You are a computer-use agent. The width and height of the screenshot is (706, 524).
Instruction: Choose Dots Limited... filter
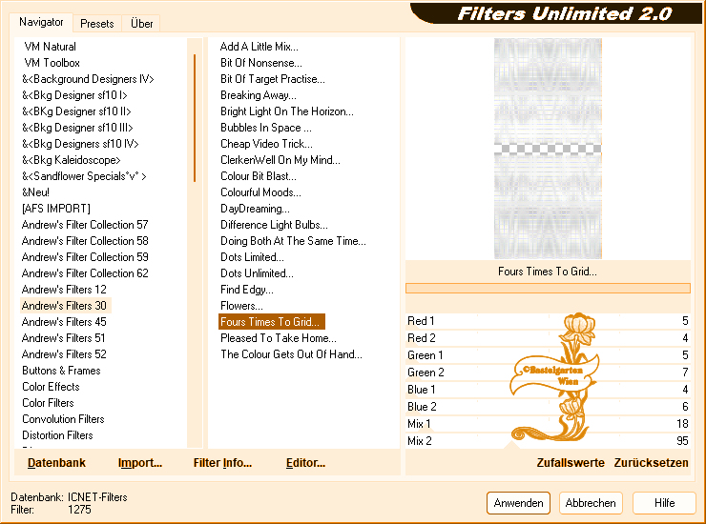[x=252, y=257]
